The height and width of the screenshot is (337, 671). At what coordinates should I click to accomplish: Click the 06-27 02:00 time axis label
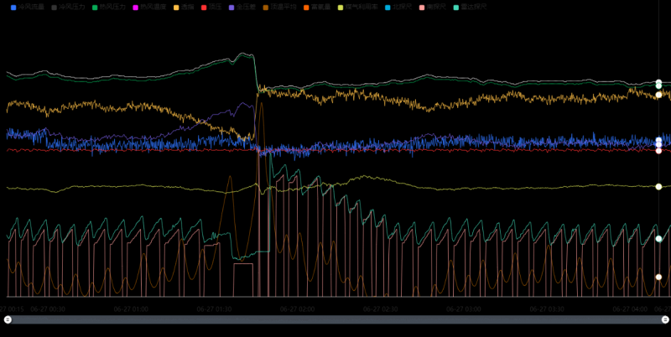(x=297, y=308)
